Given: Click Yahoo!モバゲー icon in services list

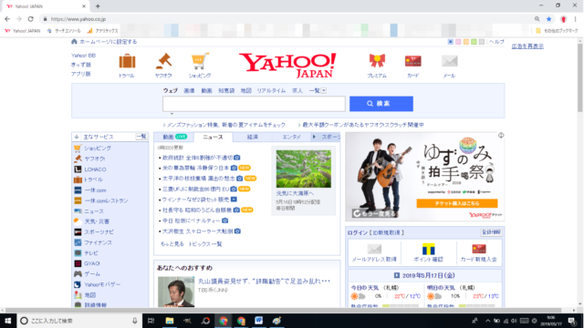Looking at the screenshot, I should [78, 284].
